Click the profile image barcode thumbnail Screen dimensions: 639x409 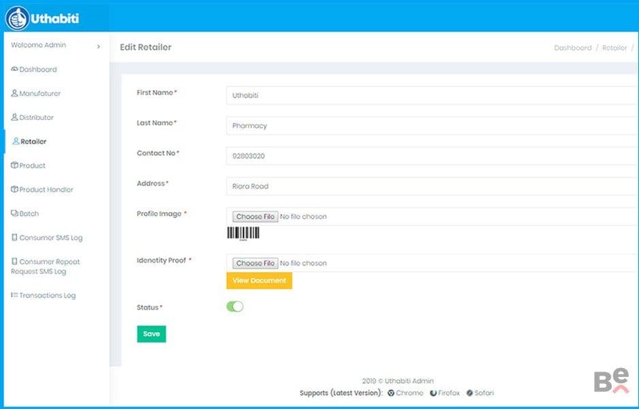243,234
